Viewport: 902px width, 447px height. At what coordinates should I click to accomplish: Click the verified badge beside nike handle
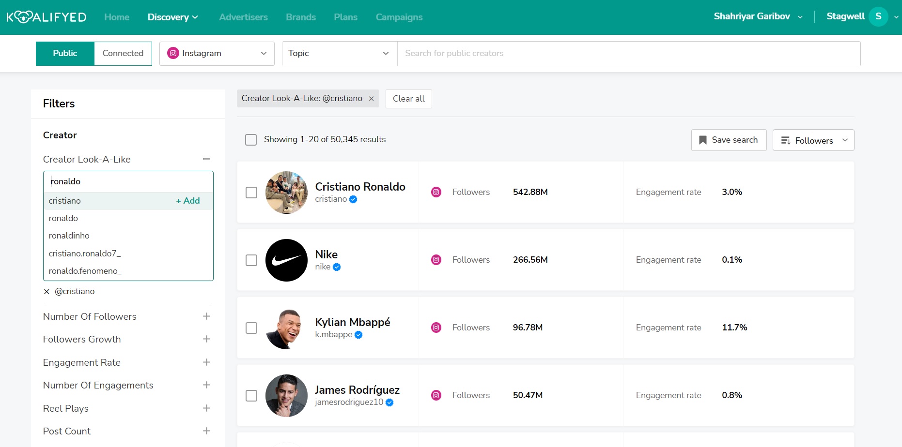337,267
